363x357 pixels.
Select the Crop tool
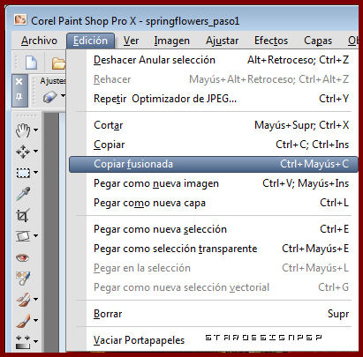(23, 215)
